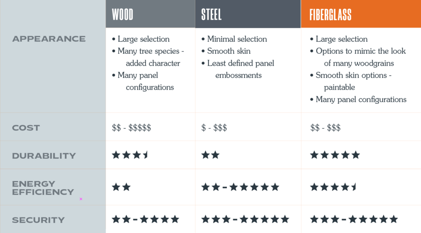The height and width of the screenshot is (233, 421).
Task: Click the Wood durability star rating
Action: coord(130,155)
